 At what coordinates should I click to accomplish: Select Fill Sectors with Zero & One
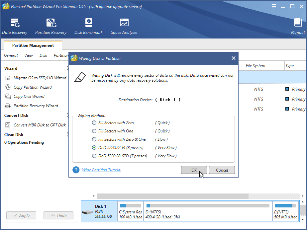(x=94, y=139)
